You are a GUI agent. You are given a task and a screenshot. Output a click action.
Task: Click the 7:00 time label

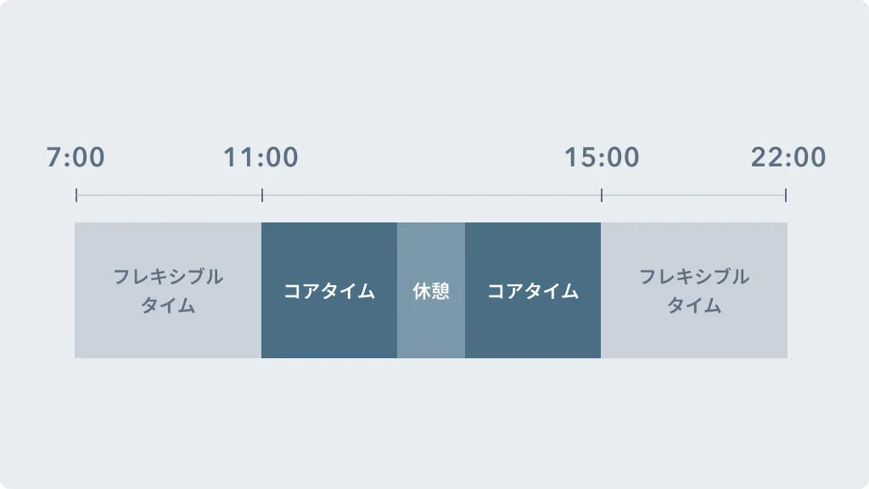[76, 157]
